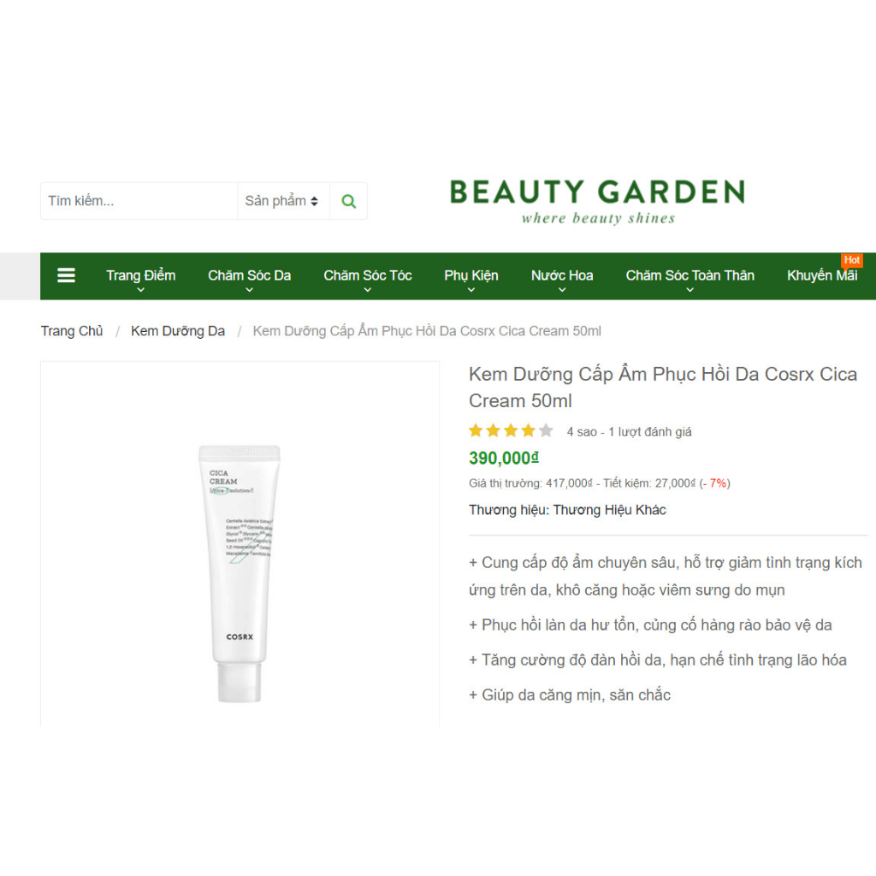876x876 pixels.
Task: Click the green search magnifier icon
Action: click(x=349, y=201)
